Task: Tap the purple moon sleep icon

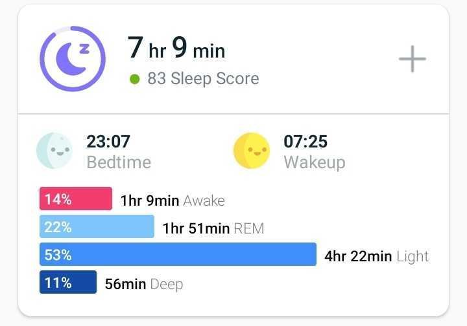Action: (71, 59)
